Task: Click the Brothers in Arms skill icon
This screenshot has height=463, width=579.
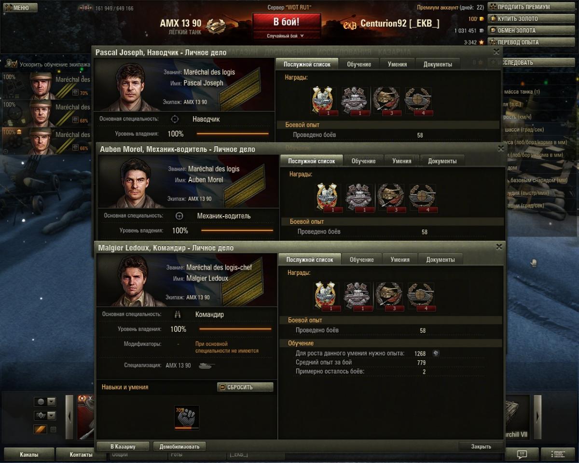Action: [187, 417]
